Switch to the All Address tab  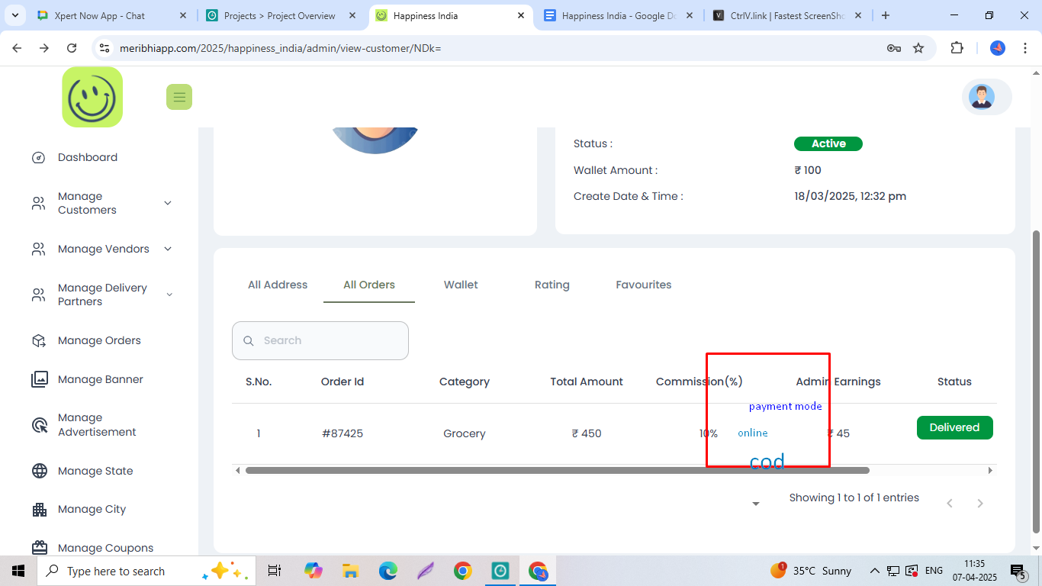click(278, 285)
